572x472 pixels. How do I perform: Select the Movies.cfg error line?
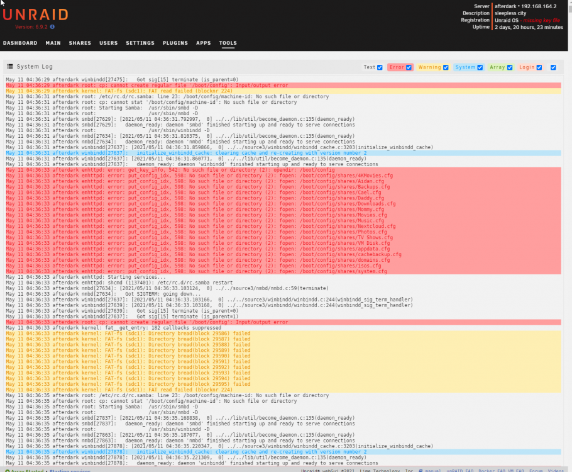(x=283, y=215)
